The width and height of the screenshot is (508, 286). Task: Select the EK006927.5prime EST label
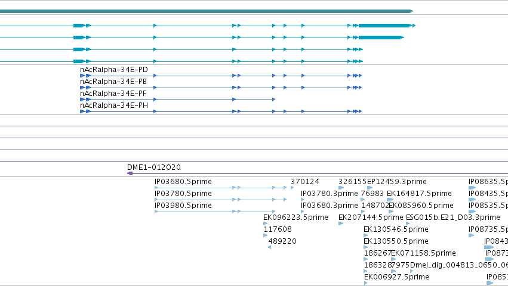tap(396, 277)
